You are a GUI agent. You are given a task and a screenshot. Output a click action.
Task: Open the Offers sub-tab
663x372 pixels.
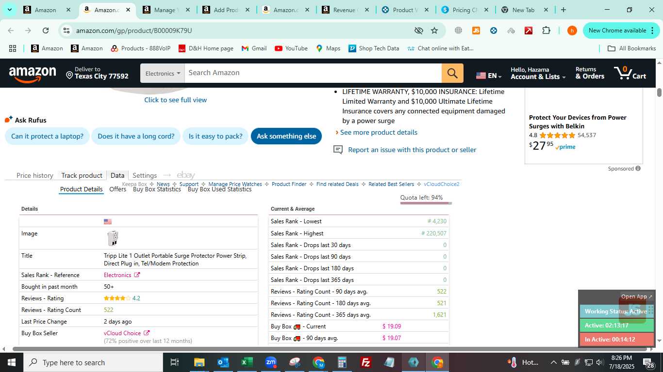tap(118, 189)
